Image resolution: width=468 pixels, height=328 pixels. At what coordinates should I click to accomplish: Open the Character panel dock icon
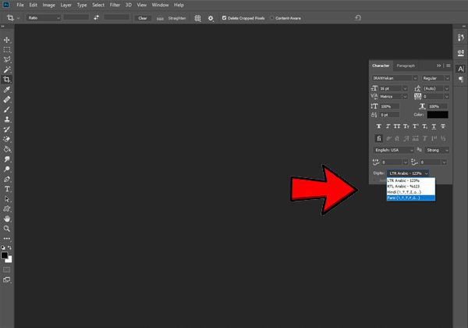click(x=460, y=69)
